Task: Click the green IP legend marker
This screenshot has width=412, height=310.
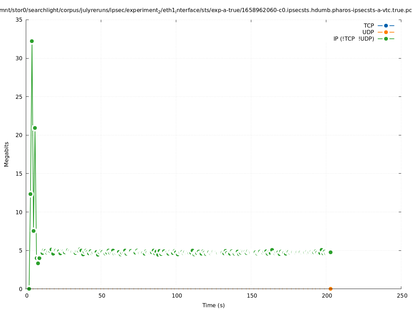Action: coord(386,39)
